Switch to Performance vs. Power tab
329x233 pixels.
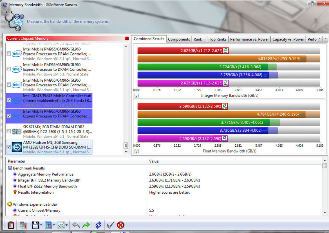click(x=249, y=39)
